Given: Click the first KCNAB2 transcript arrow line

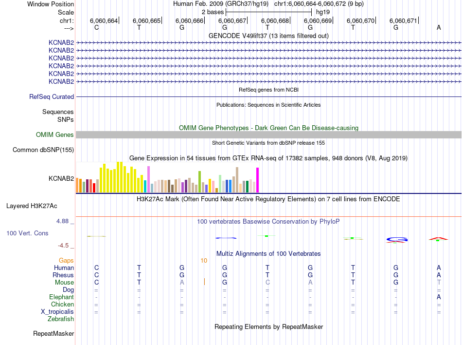Looking at the screenshot, I should (x=268, y=43).
